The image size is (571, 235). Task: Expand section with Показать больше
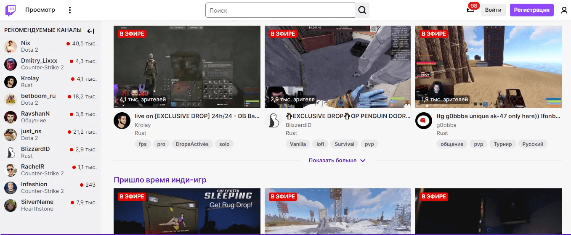pos(337,161)
